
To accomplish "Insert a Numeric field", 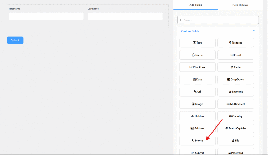I will [x=236, y=92].
